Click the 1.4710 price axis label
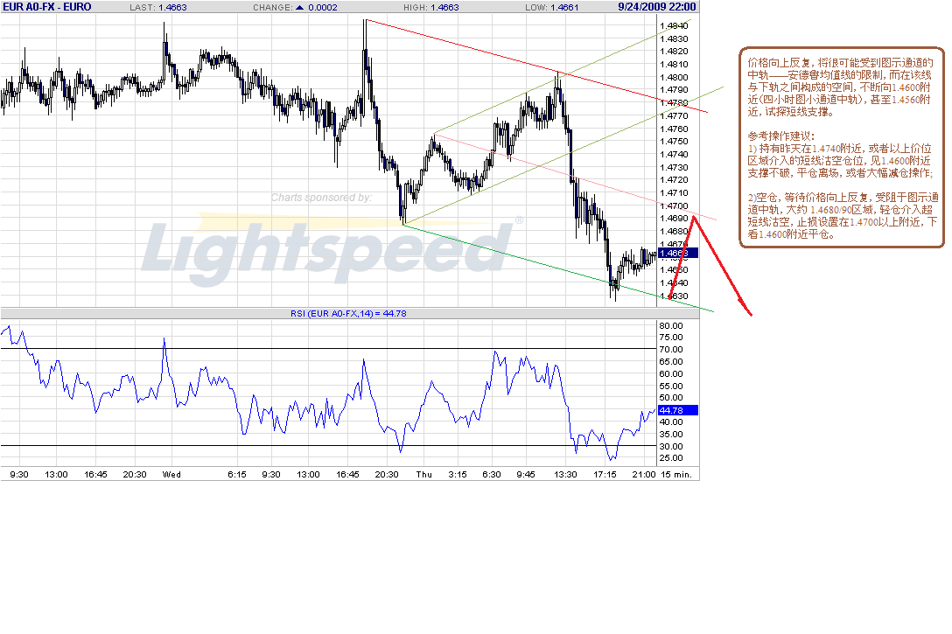 (x=674, y=193)
